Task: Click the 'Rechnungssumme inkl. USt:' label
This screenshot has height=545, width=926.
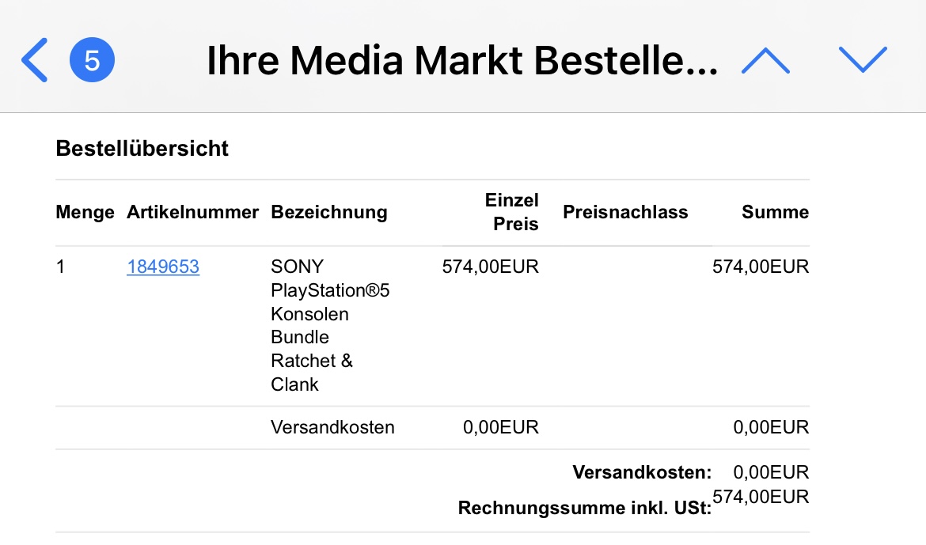Action: click(x=585, y=508)
